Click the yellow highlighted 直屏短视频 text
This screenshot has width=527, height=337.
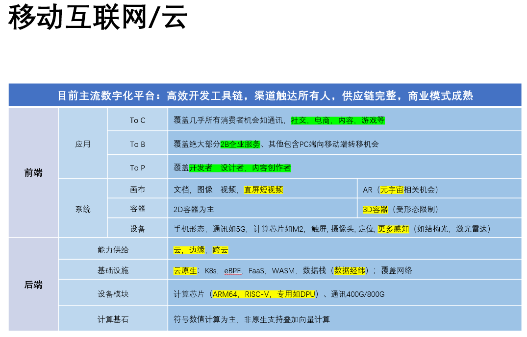point(263,190)
